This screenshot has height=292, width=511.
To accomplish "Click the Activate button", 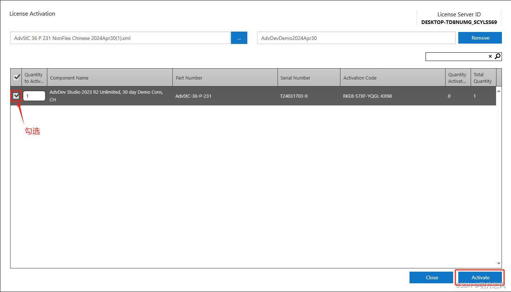I will coord(480,277).
